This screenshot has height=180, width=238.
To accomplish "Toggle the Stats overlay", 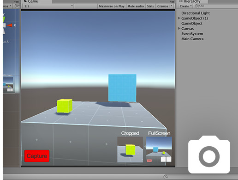I will coord(150,6).
